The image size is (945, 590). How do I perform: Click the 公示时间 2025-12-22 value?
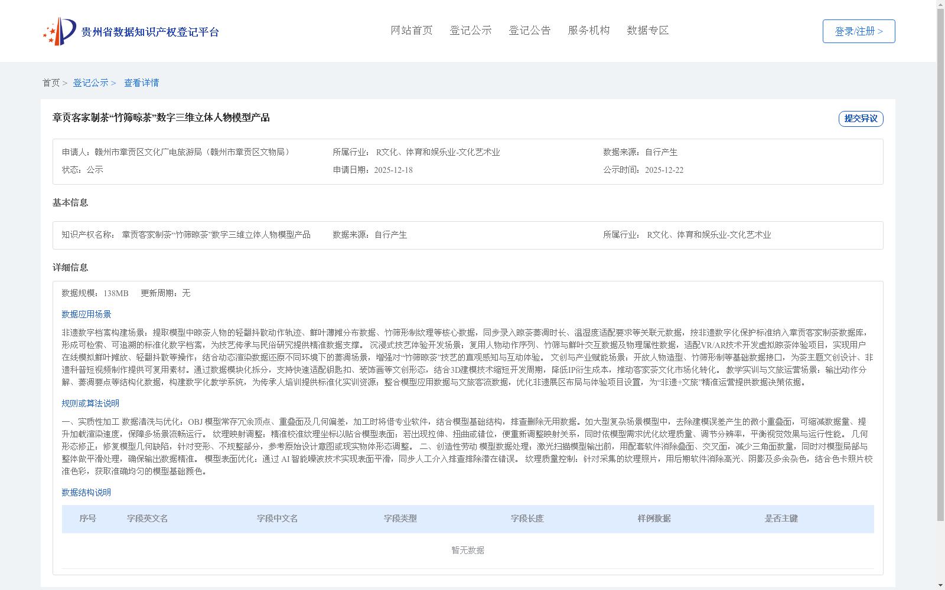coord(664,170)
